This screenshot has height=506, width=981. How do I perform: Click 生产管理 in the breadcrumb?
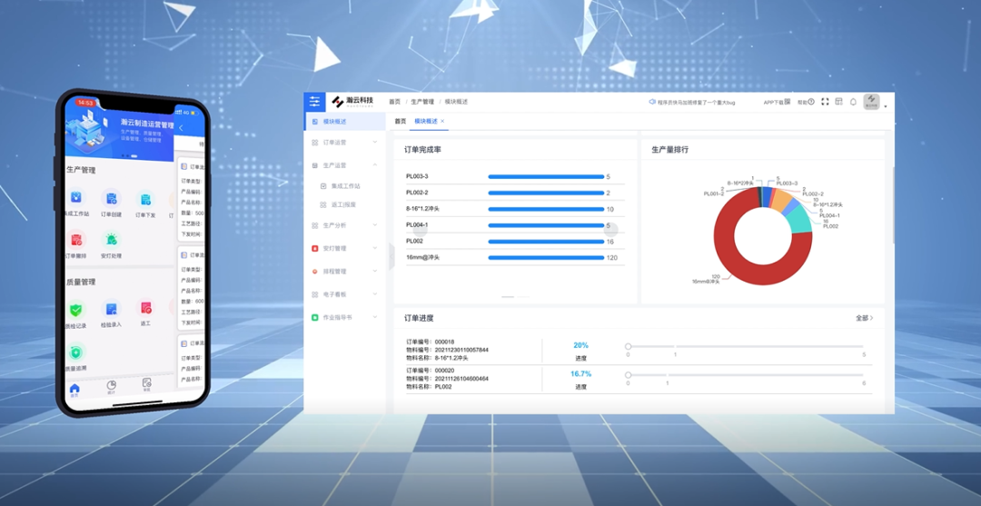tap(422, 102)
